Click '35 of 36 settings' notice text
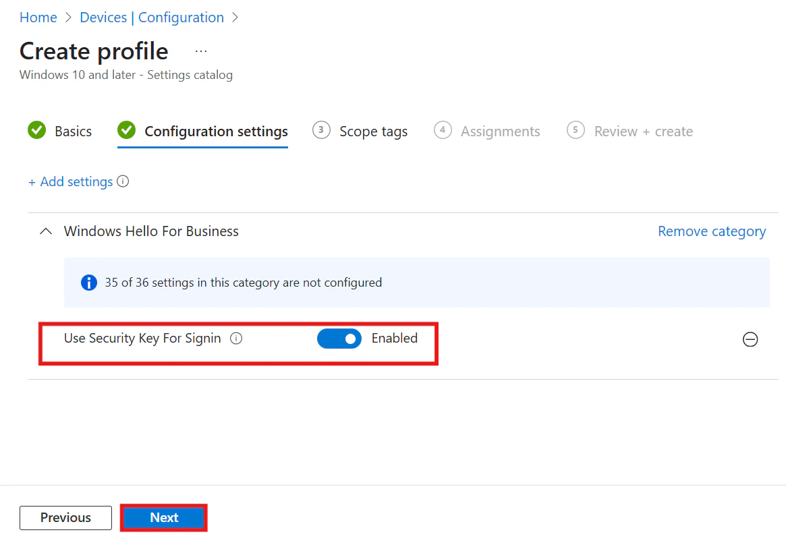 (243, 283)
